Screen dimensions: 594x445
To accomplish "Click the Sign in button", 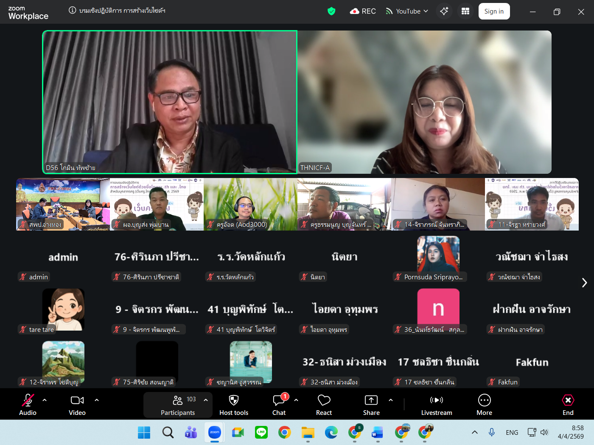I will pyautogui.click(x=494, y=11).
